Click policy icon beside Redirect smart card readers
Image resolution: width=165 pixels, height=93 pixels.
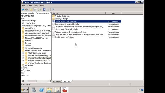point(53,32)
